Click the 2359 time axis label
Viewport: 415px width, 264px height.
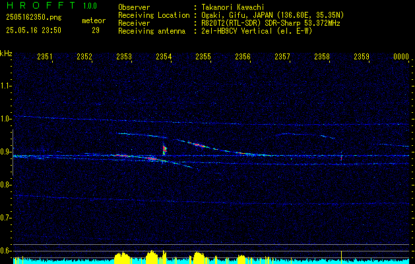(362, 57)
